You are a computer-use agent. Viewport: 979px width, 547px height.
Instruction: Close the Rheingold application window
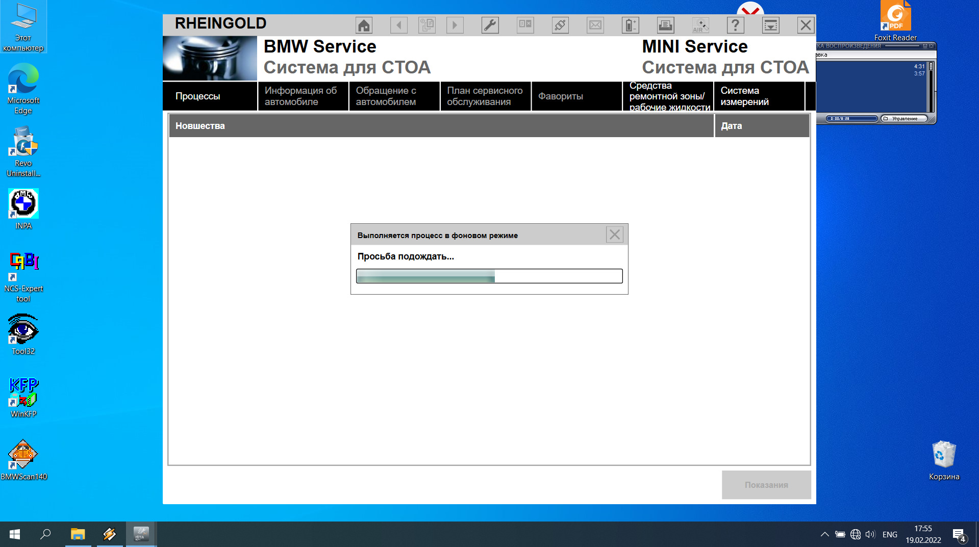(806, 25)
